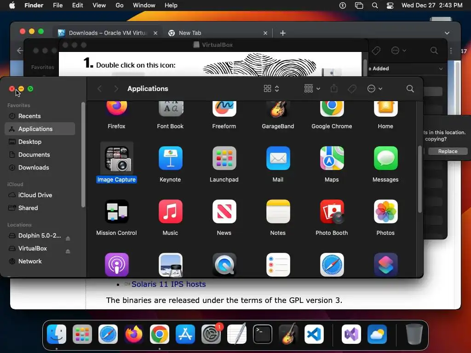Click the Share toolbar icon in Applications window

coord(334,89)
